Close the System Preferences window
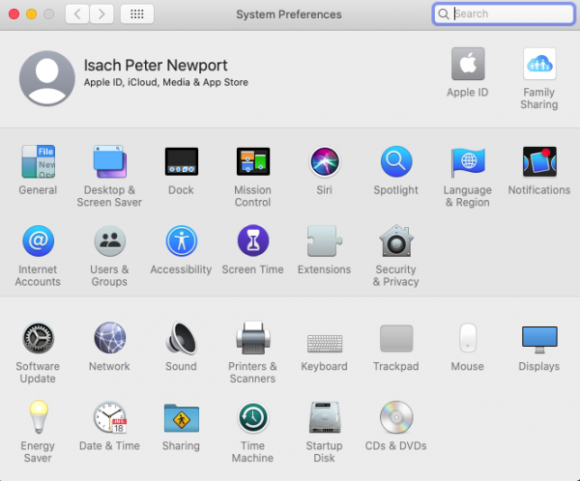Screen dimensions: 580x481 [14, 14]
